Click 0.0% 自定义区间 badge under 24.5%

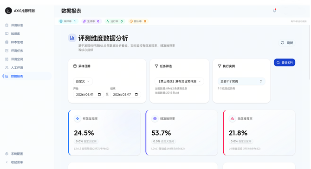point(86,142)
